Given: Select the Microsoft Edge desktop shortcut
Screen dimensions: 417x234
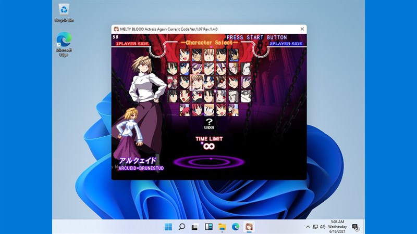Looking at the screenshot, I should point(64,44).
